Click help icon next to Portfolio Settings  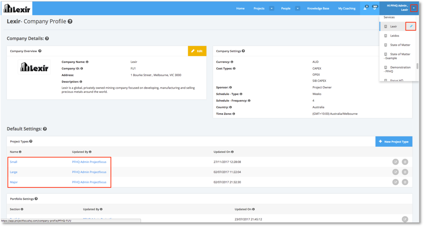point(36,199)
